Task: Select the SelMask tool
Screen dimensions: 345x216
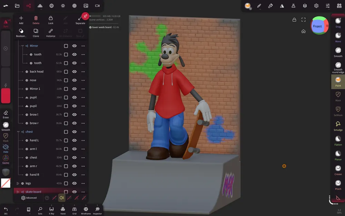Action: click(x=338, y=111)
